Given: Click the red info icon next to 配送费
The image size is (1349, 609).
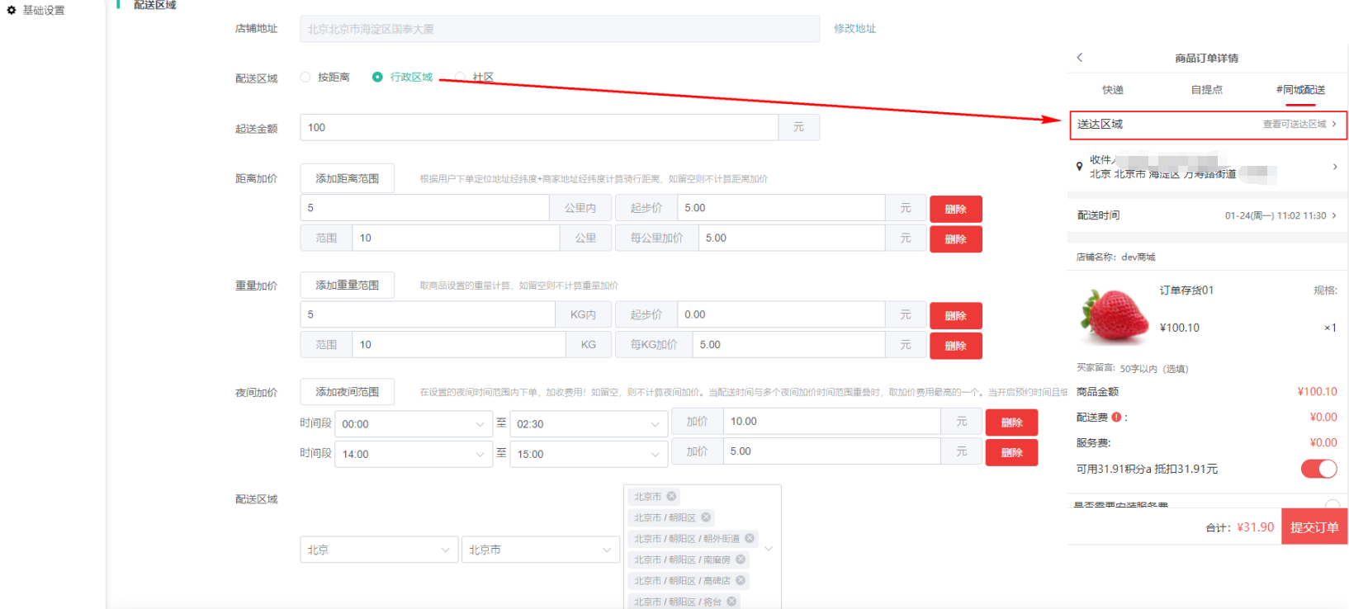Looking at the screenshot, I should pos(1116,418).
